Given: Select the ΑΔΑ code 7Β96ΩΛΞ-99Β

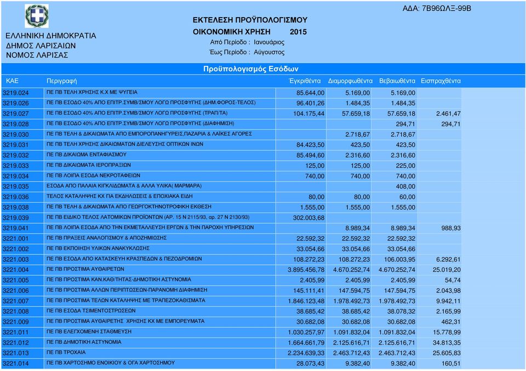Looking at the screenshot, I should [x=446, y=9].
